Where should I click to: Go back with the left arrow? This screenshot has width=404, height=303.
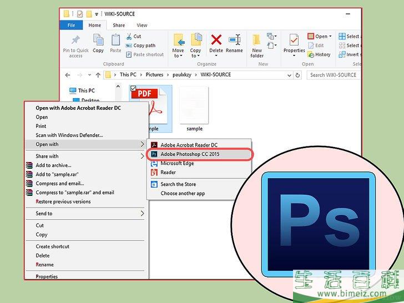(x=68, y=75)
